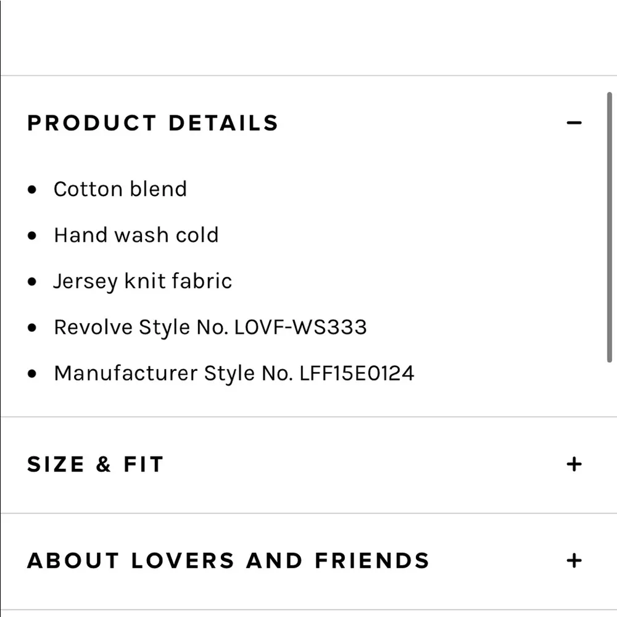Click the bullet beside Jersey knit fabric

pyautogui.click(x=33, y=282)
